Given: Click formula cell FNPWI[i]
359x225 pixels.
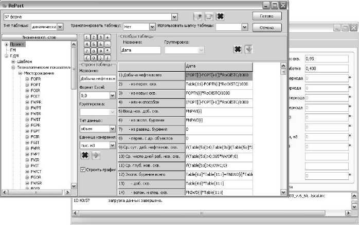Looking at the screenshot, I should (219, 111).
